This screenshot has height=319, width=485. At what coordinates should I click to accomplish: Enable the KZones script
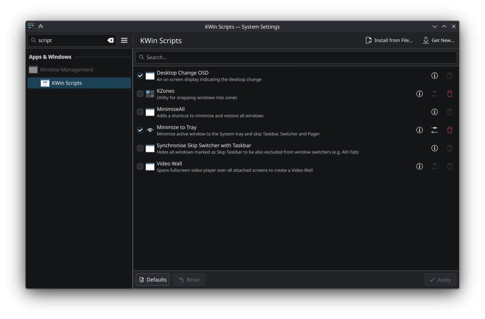click(140, 94)
